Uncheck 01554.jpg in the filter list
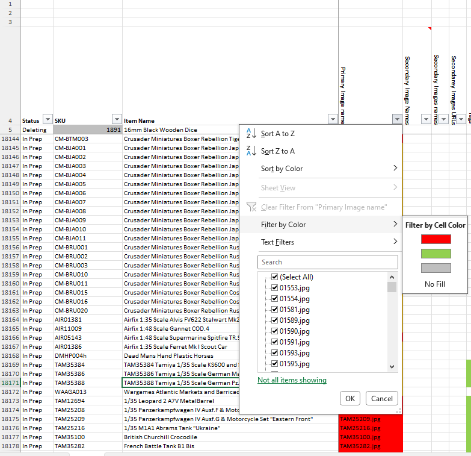Screen dimensions: 471x456 pos(274,298)
